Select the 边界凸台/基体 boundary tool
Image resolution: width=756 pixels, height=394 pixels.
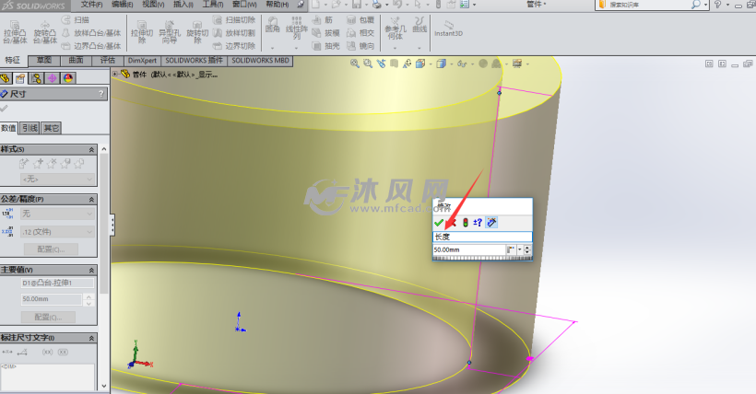point(91,46)
